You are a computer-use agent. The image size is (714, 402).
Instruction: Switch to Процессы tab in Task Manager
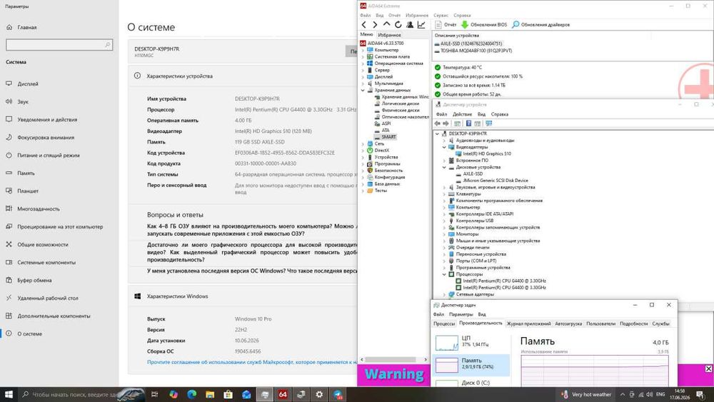pos(444,323)
